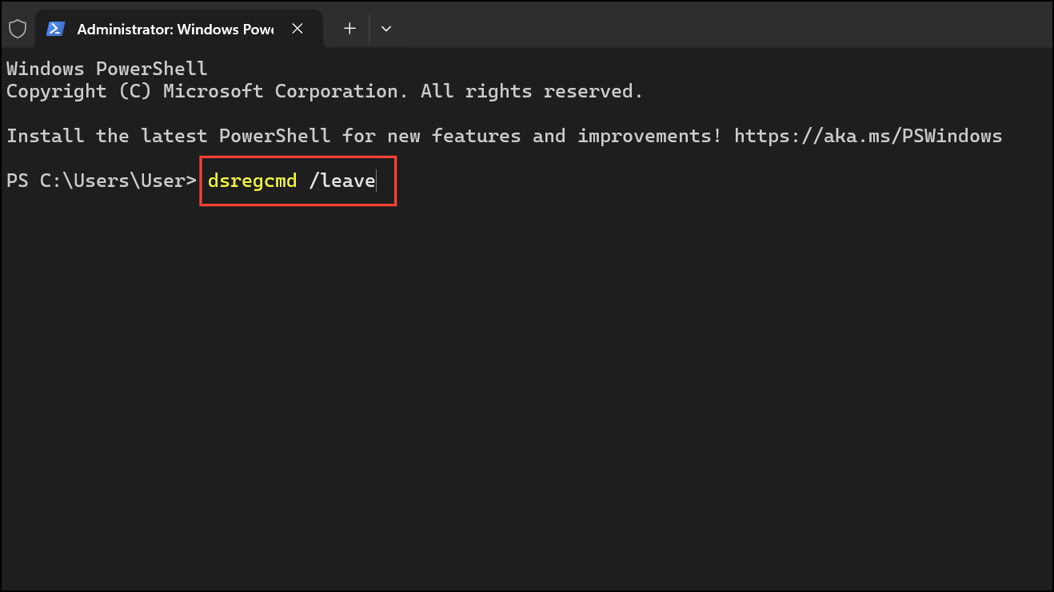The image size is (1054, 592).
Task: Click the chevron icon next to the plus button
Action: (x=386, y=28)
